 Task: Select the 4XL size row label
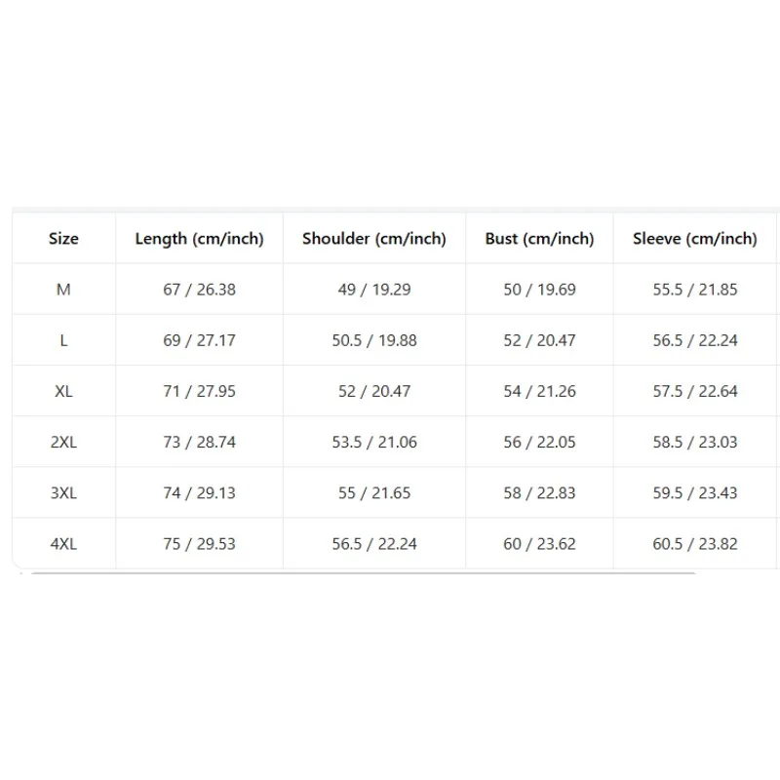pyautogui.click(x=63, y=544)
